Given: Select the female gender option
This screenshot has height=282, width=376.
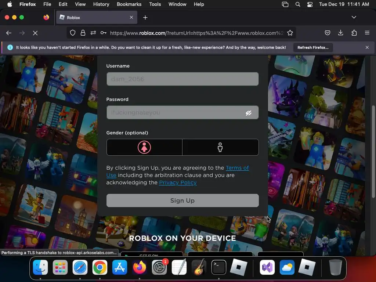Looking at the screenshot, I should tap(144, 147).
